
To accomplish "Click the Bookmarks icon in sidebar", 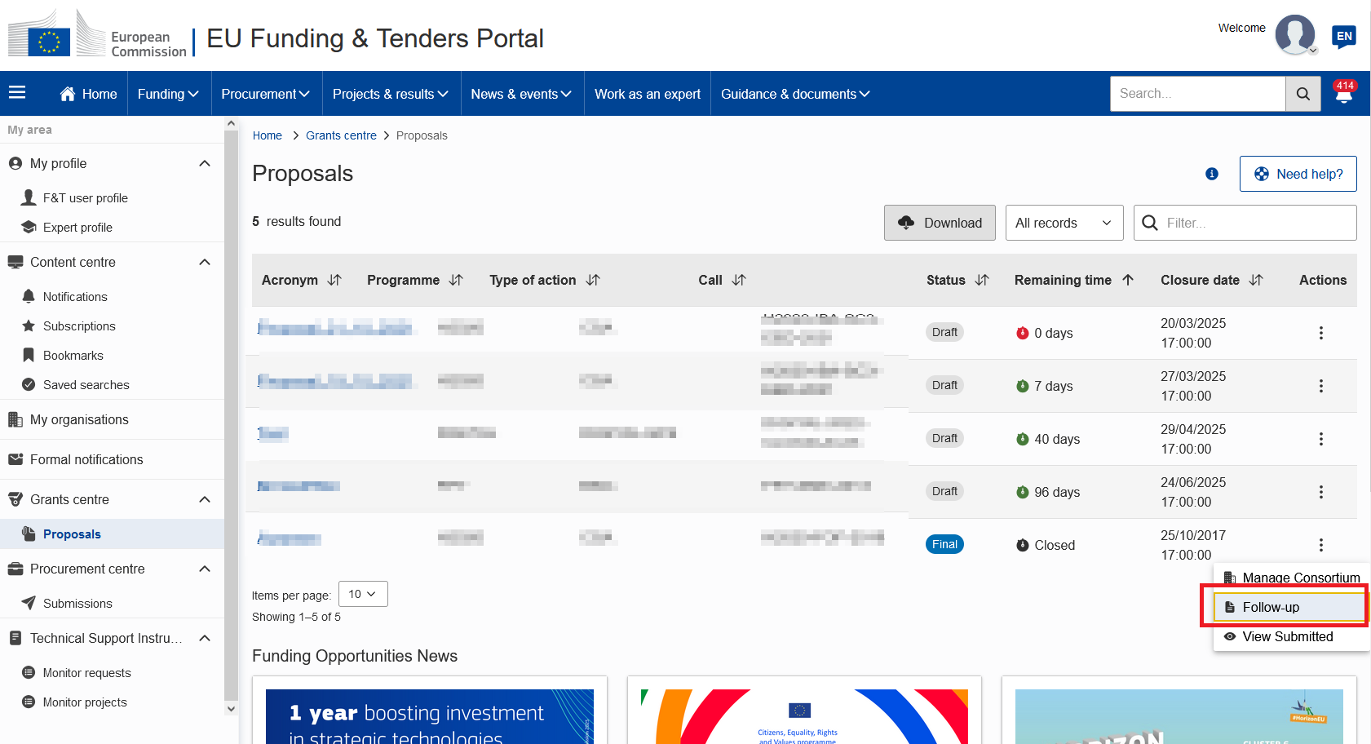I will pos(29,355).
